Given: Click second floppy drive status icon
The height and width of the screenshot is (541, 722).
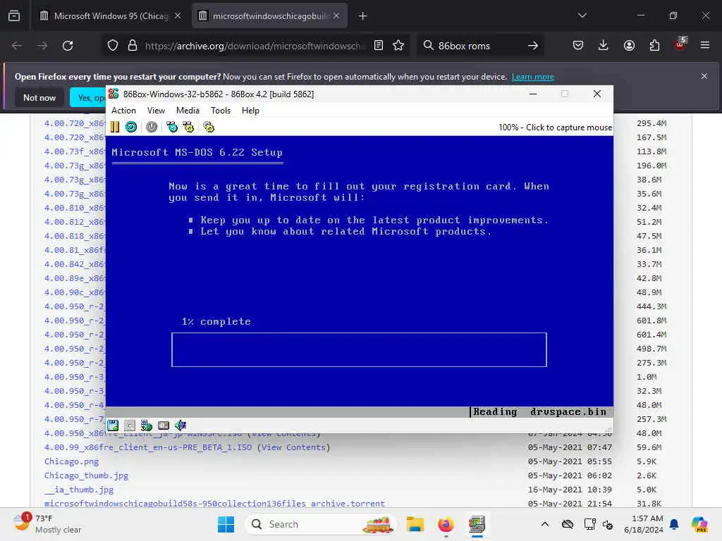Looking at the screenshot, I should pos(130,425).
